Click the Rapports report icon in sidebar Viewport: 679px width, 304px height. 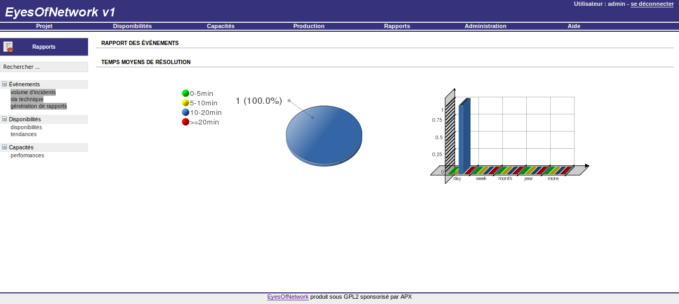(x=8, y=47)
